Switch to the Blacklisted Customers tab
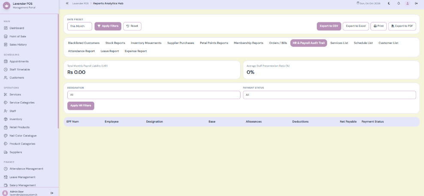The height and width of the screenshot is (196, 424). (84, 43)
